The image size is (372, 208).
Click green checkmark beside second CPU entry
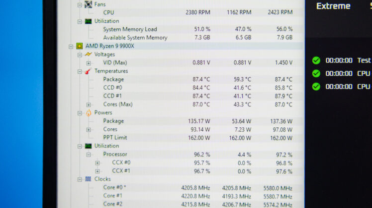coord(316,87)
